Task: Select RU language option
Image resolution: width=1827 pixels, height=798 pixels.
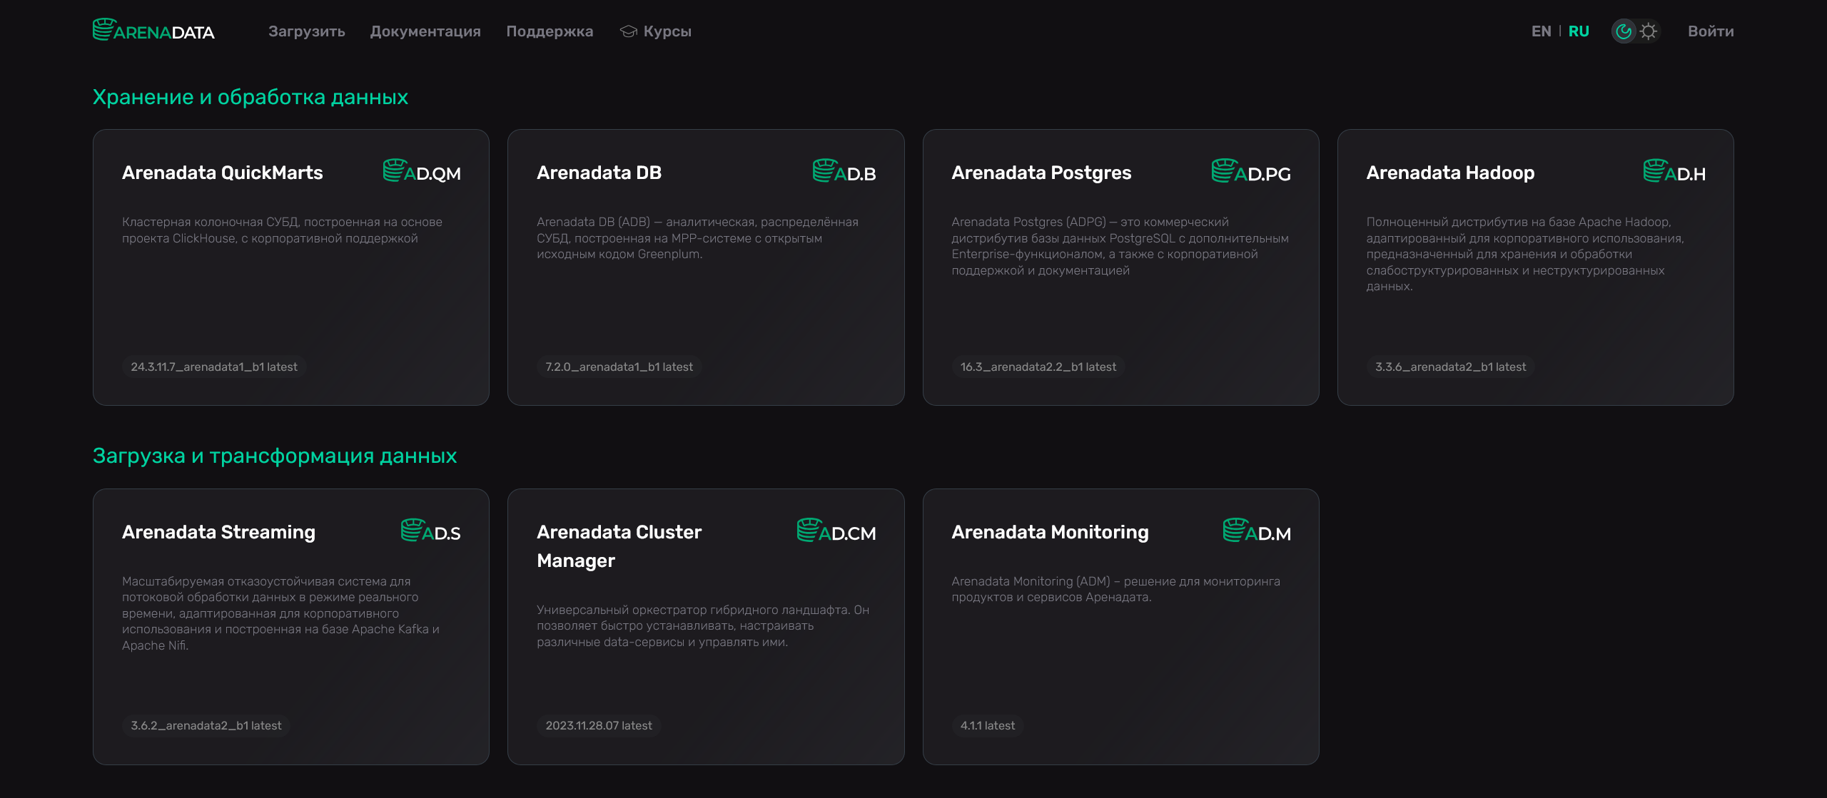Action: coord(1579,31)
